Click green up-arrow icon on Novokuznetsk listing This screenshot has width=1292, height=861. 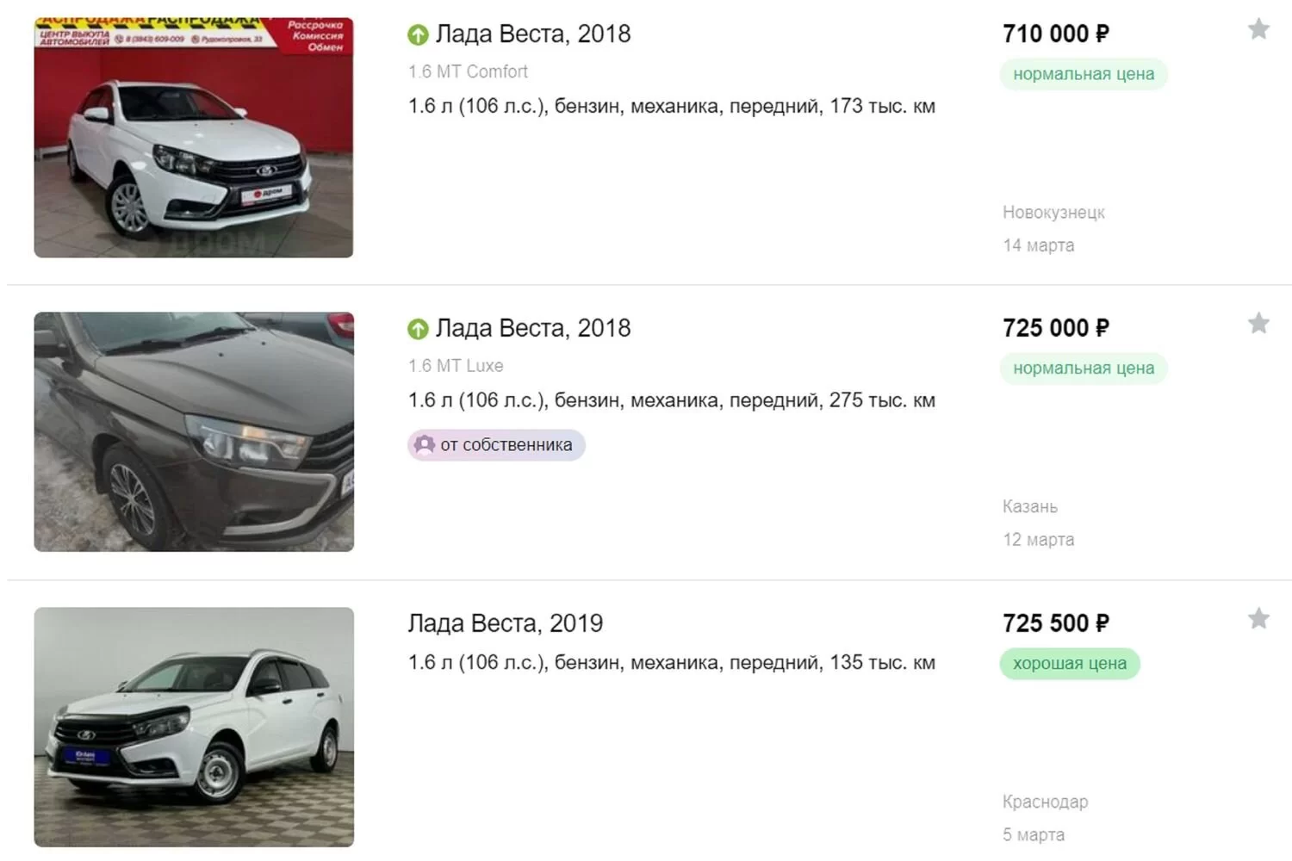[418, 35]
